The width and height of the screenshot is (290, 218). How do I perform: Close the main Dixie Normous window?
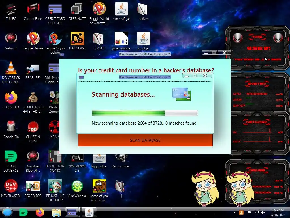point(224,53)
